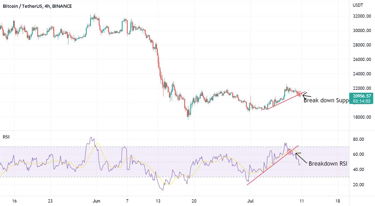Select the Breakdown RSI annotation text

tap(328, 164)
